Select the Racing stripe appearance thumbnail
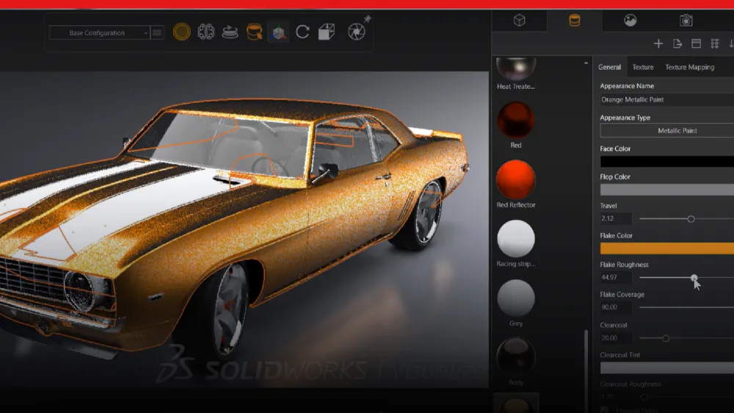This screenshot has height=413, width=734. click(516, 239)
